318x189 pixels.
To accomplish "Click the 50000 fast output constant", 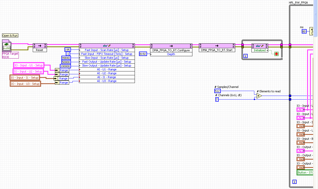I will [x=66, y=62].
